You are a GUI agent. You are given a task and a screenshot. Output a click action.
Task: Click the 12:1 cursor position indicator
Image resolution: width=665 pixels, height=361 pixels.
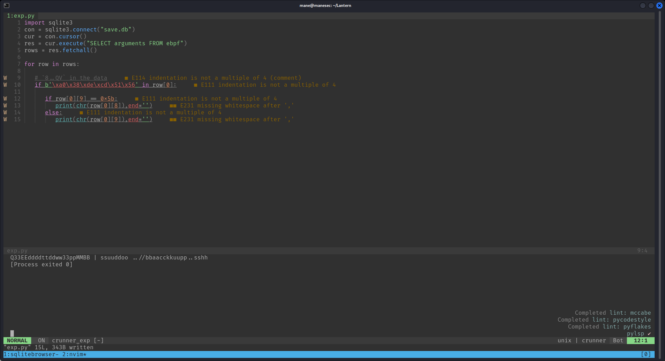641,341
